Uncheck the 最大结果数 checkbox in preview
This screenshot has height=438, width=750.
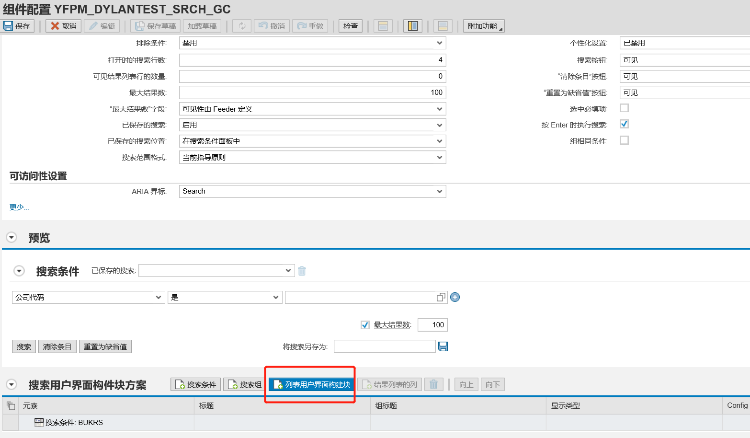pos(364,324)
